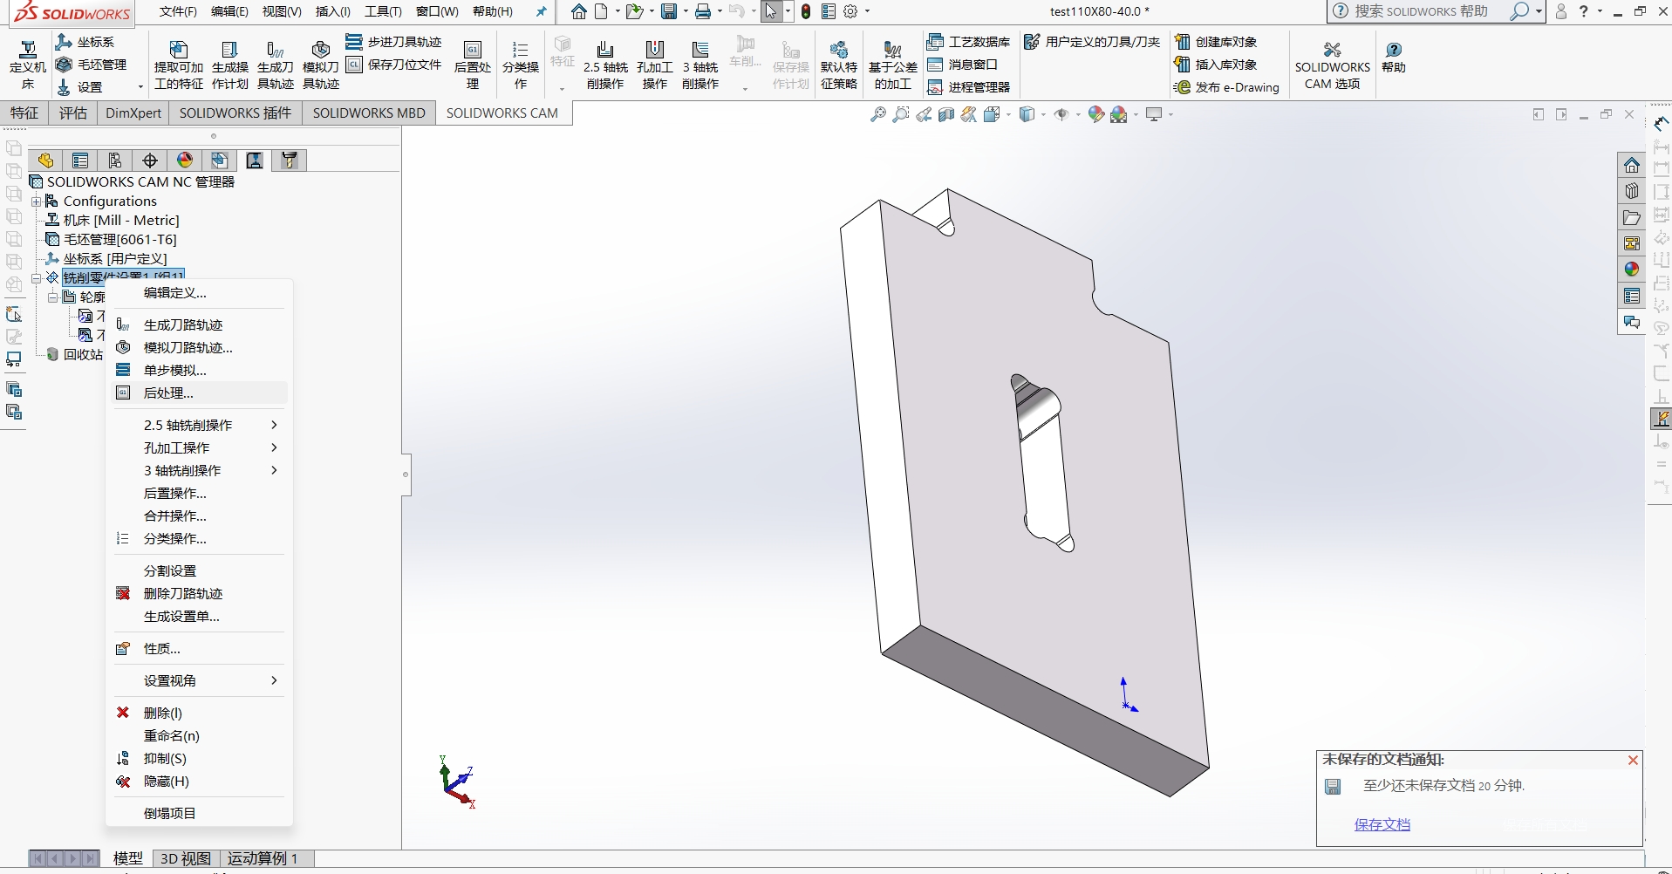1672x874 pixels.
Task: Select the 坐标系 [用户定义] tree item
Action: click(115, 259)
